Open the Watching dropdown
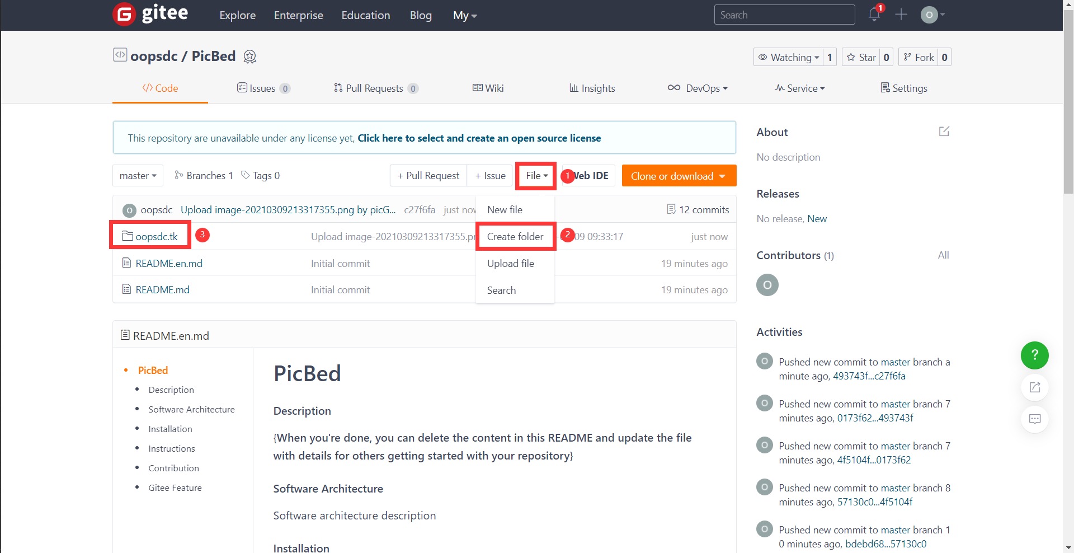1074x553 pixels. pos(788,57)
